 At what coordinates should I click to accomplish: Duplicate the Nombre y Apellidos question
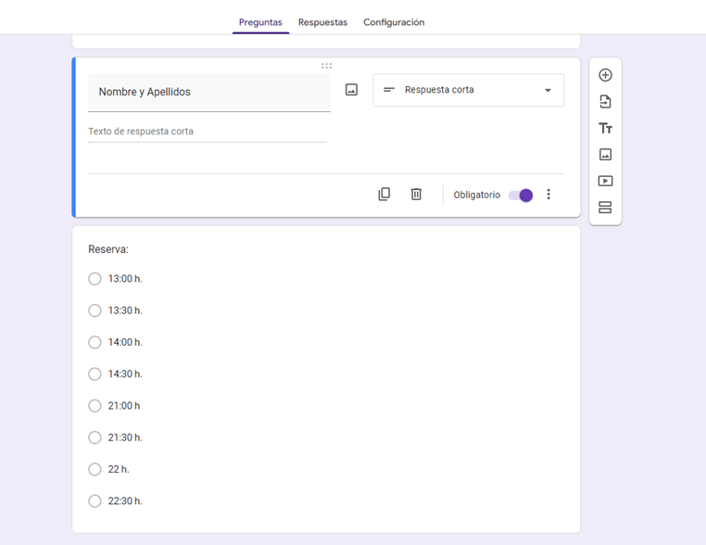[x=385, y=195]
